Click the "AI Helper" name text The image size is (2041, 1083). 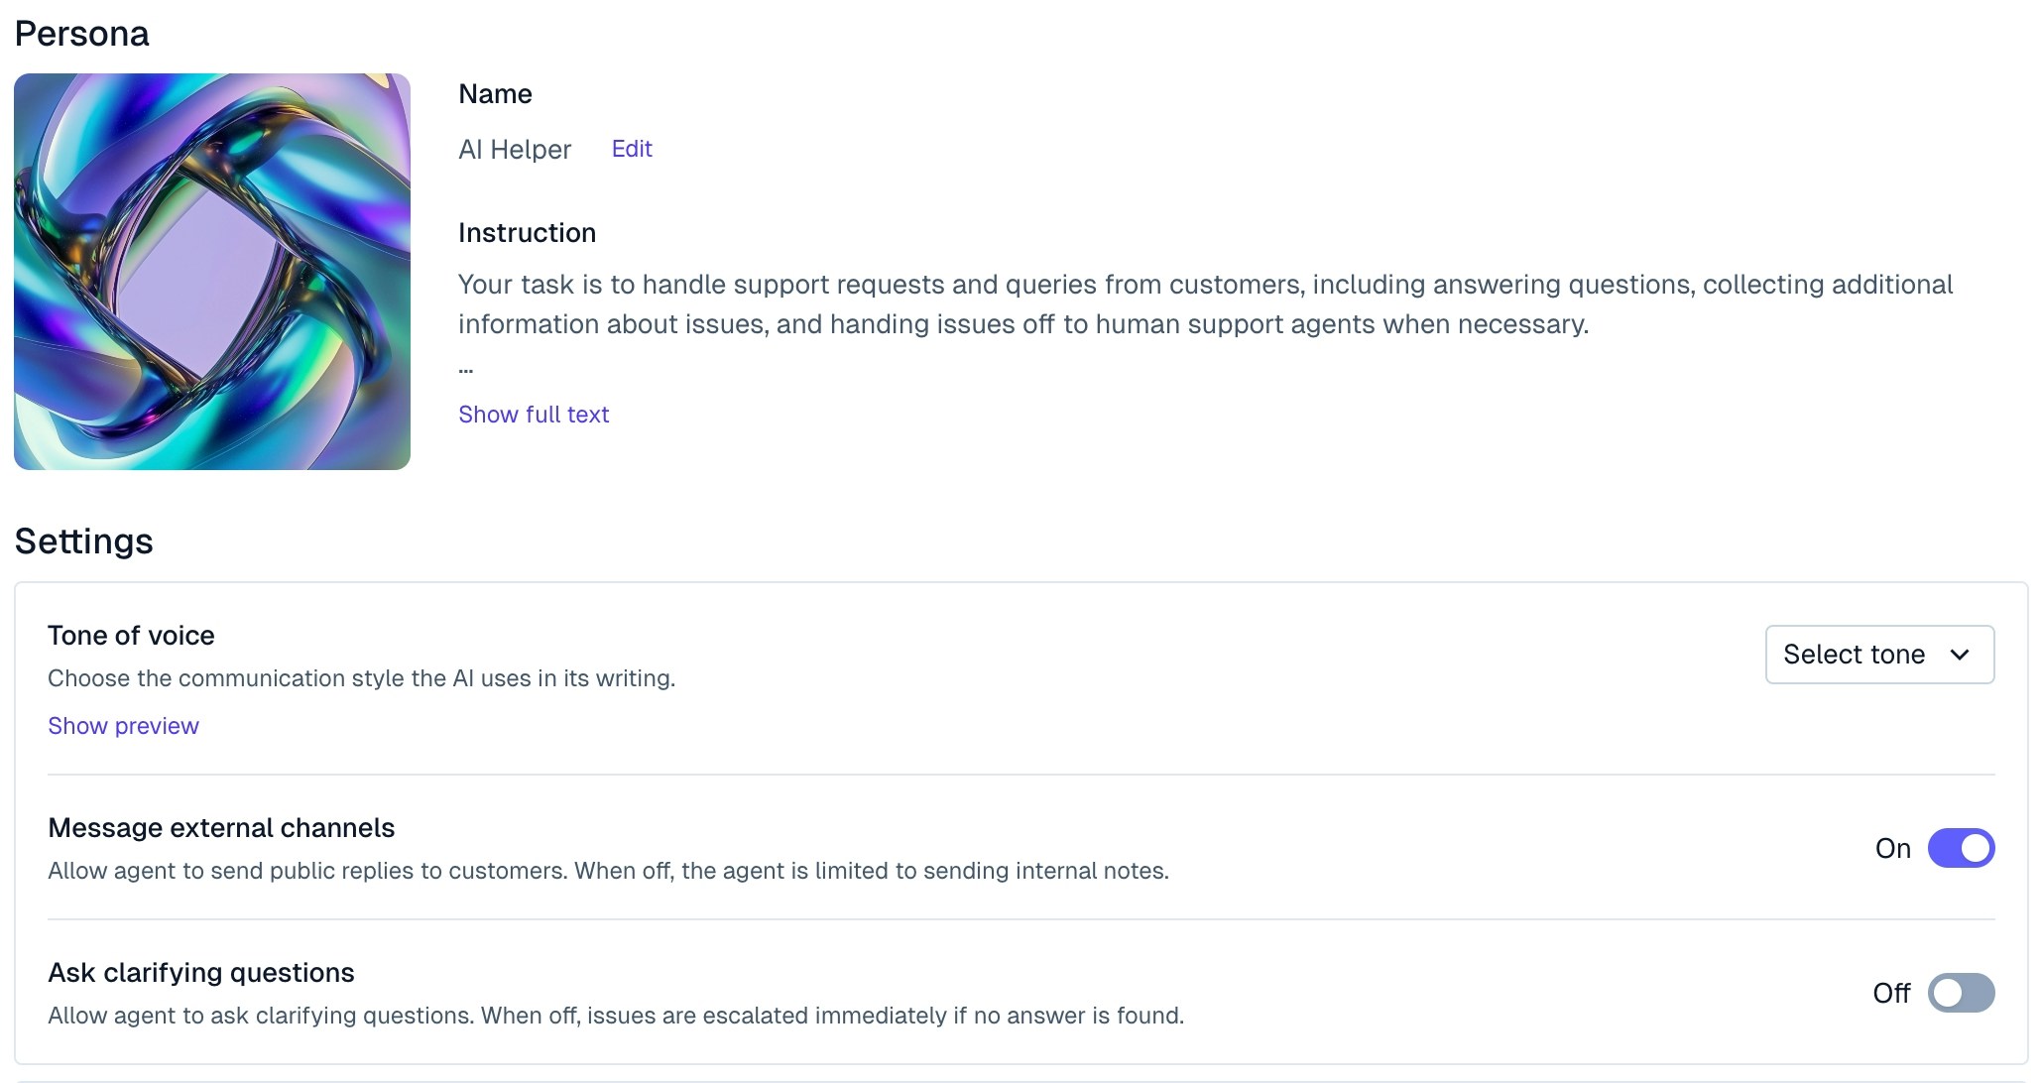coord(515,150)
